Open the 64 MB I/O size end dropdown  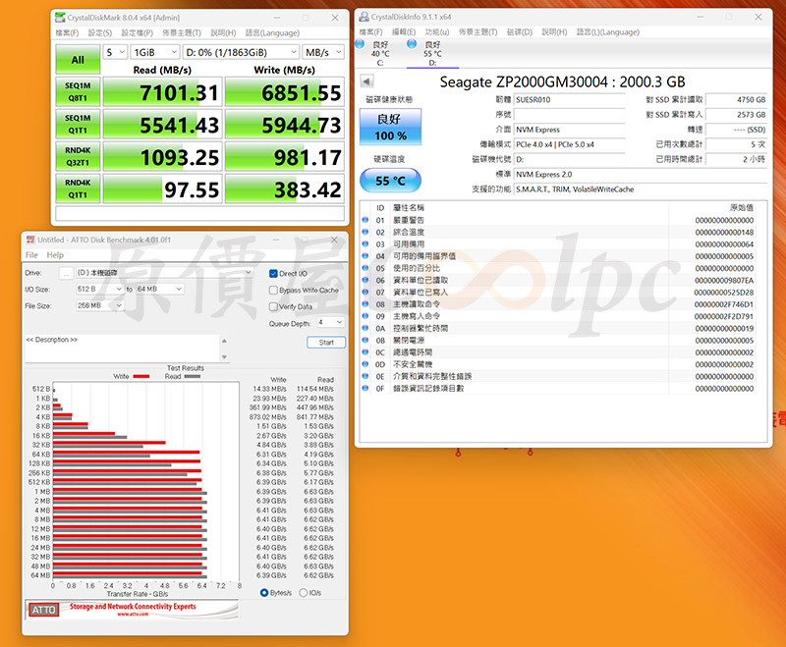pyautogui.click(x=159, y=289)
